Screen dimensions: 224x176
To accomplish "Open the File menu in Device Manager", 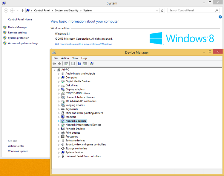I will click(x=56, y=58).
